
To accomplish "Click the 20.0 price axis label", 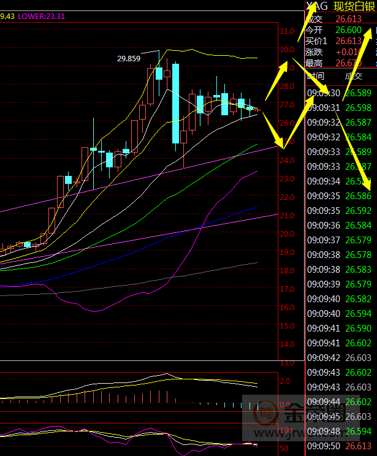I will point(287,234).
